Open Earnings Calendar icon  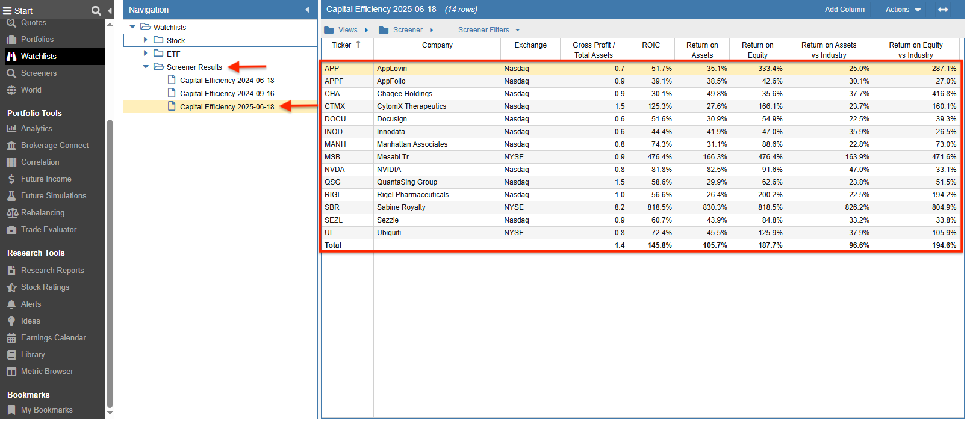[11, 337]
